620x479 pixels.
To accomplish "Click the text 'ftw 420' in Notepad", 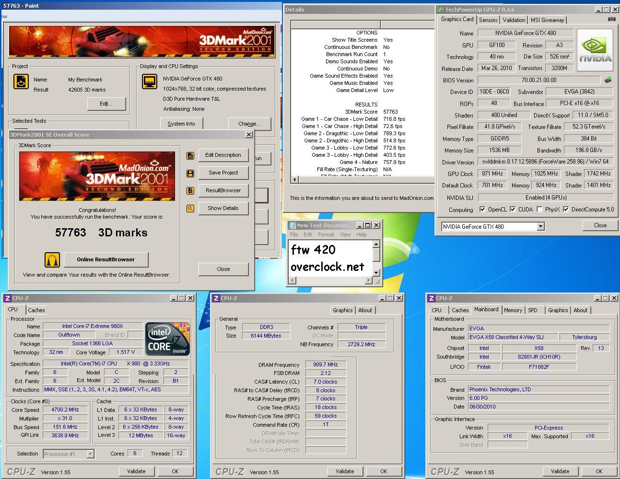I will point(313,250).
